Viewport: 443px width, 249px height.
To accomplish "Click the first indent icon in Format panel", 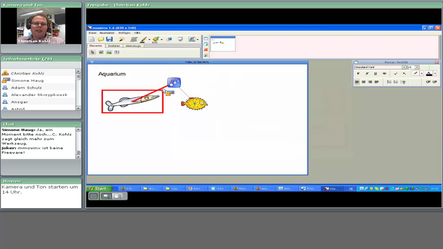I will 428,82.
